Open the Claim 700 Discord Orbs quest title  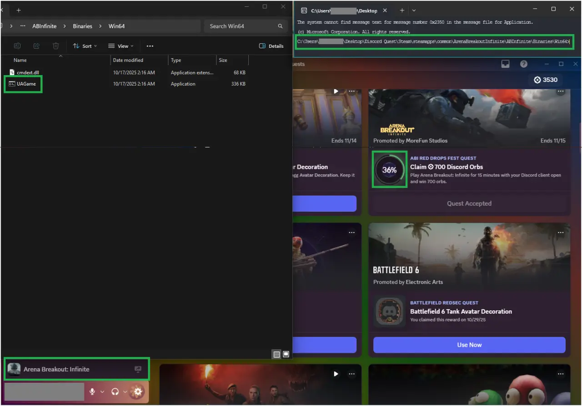click(447, 167)
